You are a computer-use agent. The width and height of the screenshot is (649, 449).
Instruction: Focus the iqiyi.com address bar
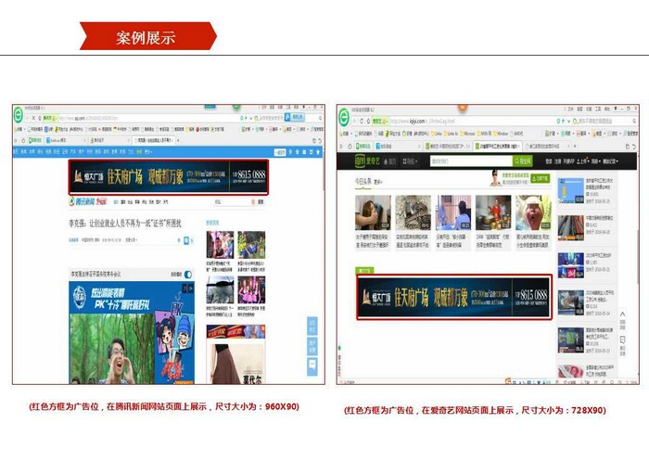[472, 121]
